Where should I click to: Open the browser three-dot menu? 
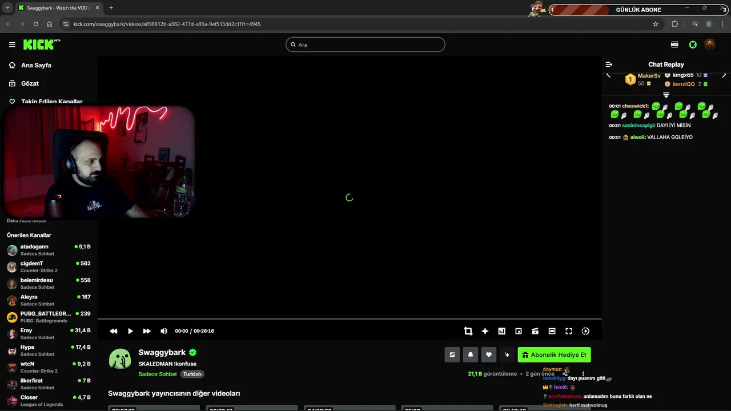(x=723, y=24)
